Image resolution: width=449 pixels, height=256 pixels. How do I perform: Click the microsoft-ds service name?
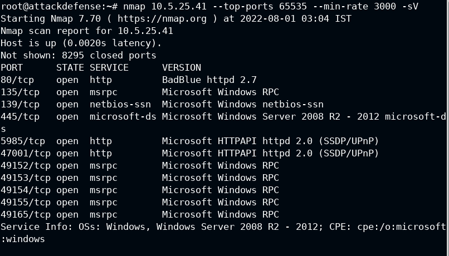coord(123,117)
